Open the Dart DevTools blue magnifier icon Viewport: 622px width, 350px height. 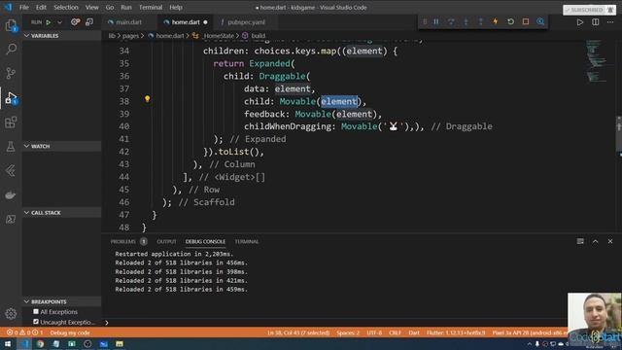point(540,21)
